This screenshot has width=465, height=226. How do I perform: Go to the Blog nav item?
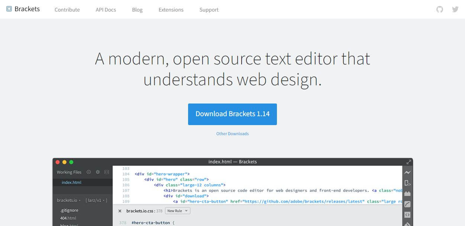[137, 10]
